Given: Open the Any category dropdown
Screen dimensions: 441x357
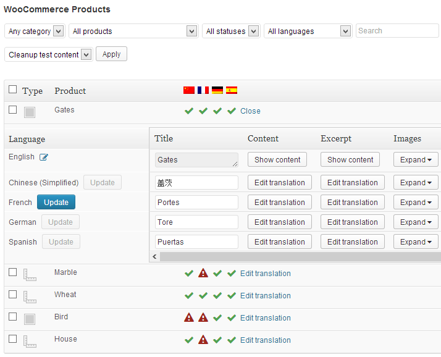Looking at the screenshot, I should [35, 31].
